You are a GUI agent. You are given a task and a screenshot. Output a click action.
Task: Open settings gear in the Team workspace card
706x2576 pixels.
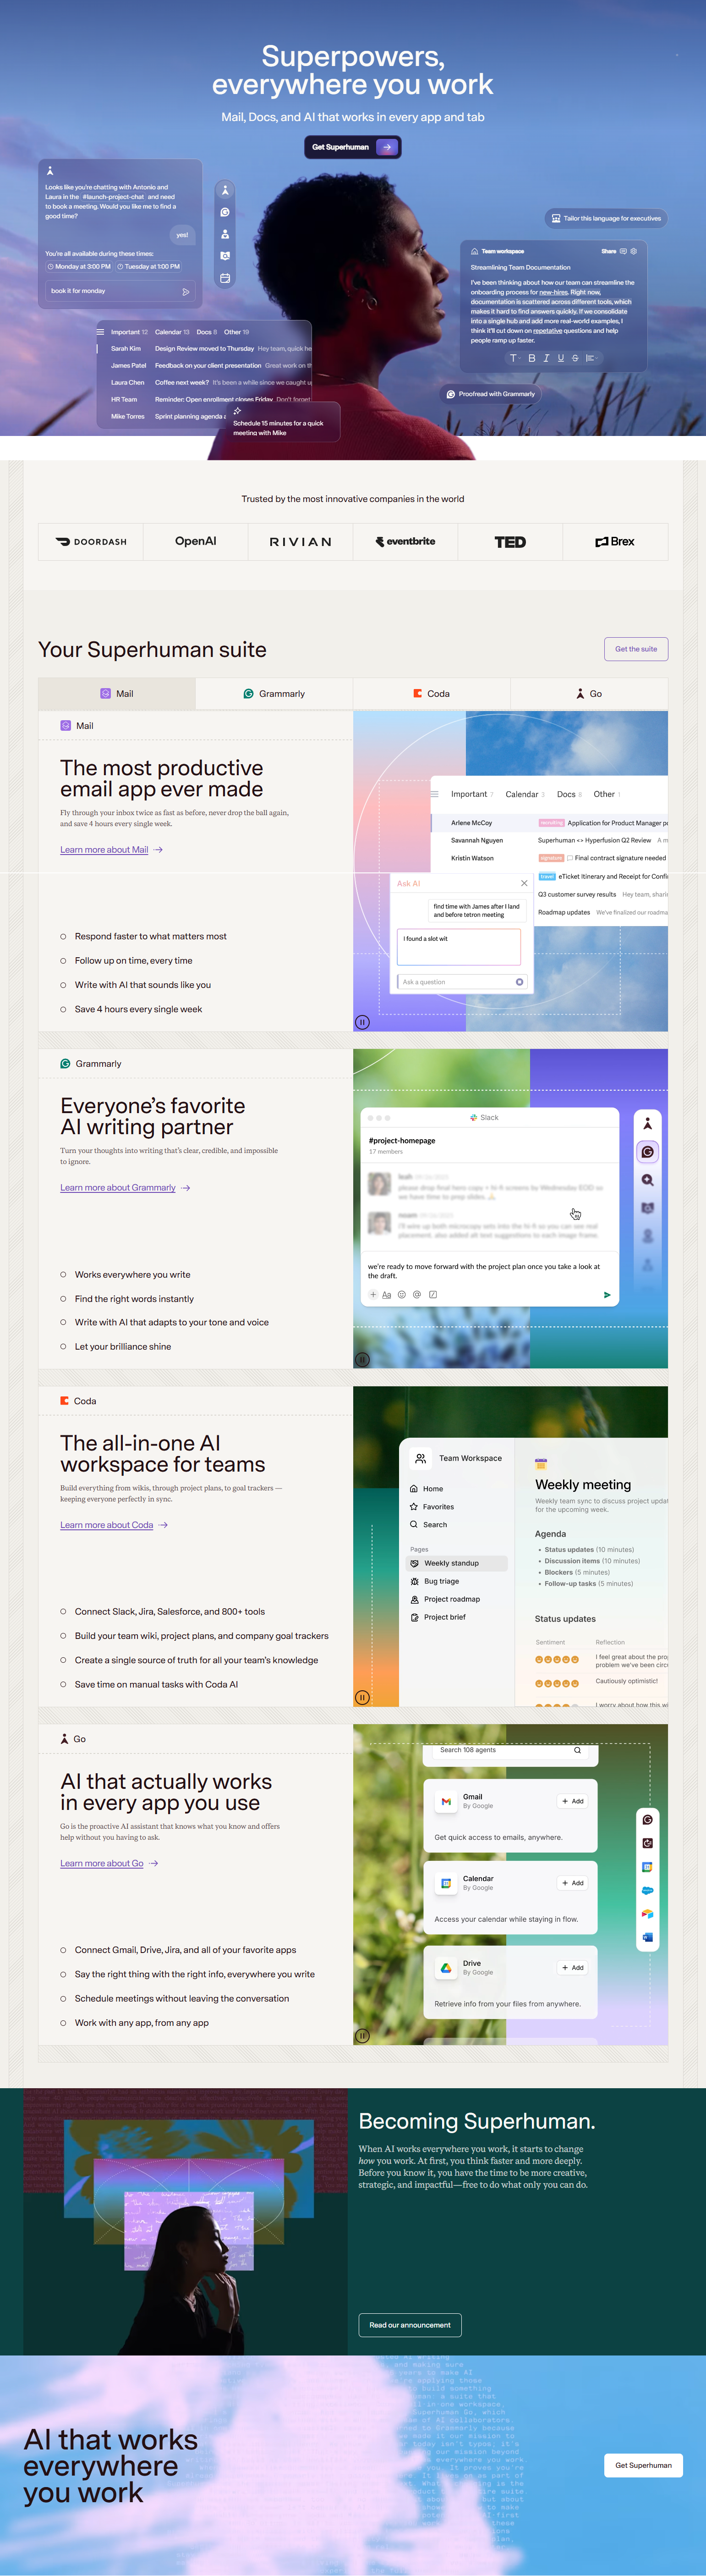633,251
